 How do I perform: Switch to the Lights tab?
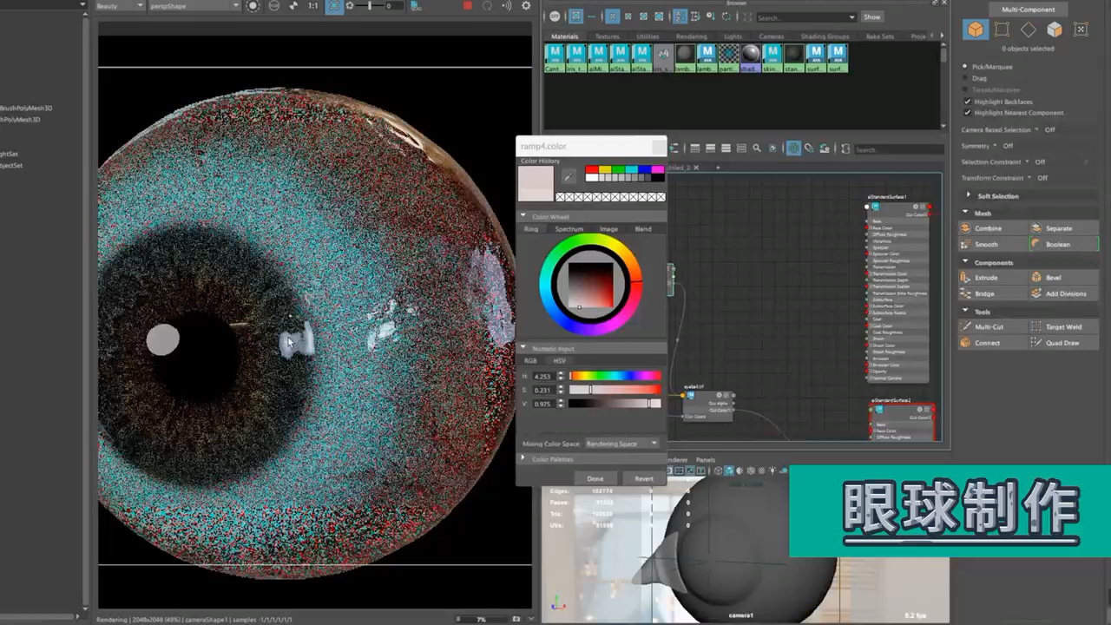[733, 36]
